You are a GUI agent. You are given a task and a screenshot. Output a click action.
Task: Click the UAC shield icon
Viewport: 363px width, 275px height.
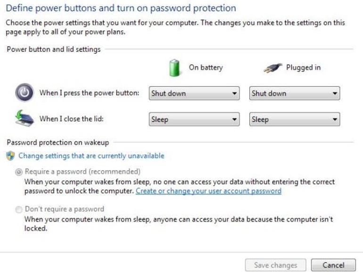click(x=10, y=156)
